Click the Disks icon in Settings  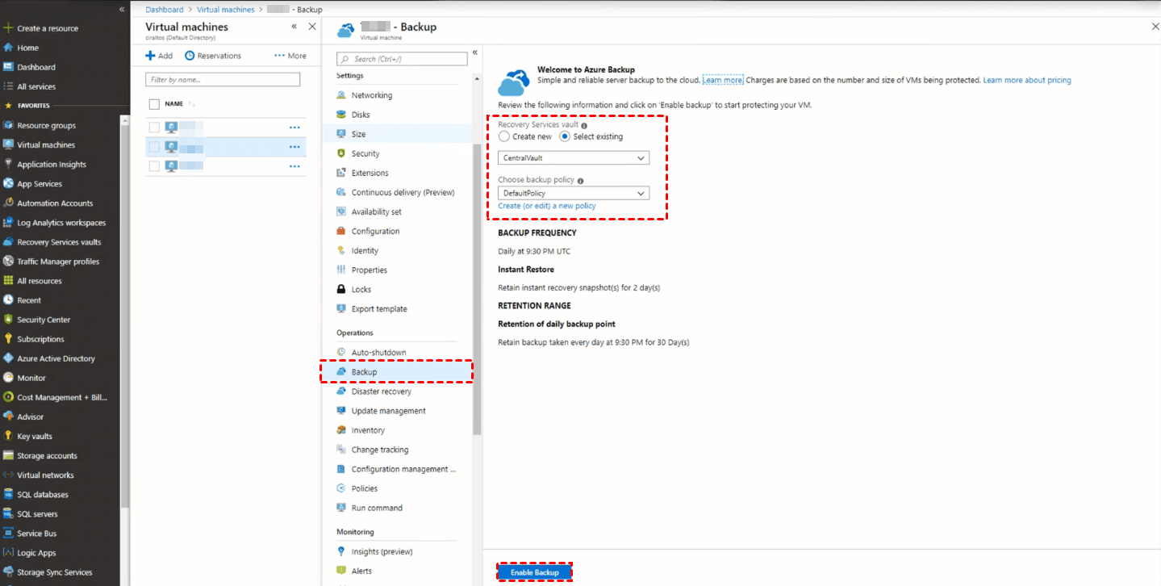tap(341, 115)
